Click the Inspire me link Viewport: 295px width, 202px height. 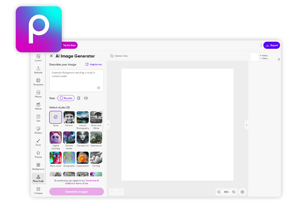[94, 64]
